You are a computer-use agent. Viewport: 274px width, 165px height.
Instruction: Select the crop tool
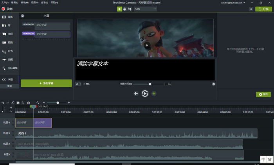pyautogui.click(x=130, y=9)
